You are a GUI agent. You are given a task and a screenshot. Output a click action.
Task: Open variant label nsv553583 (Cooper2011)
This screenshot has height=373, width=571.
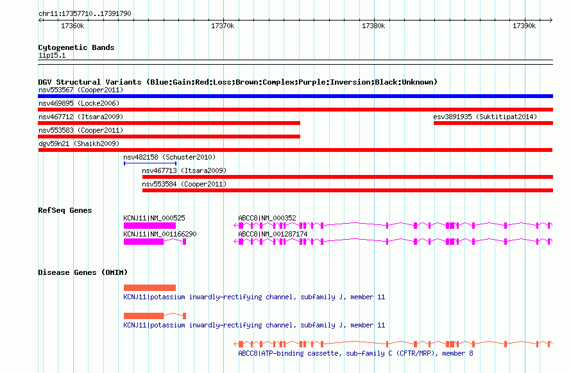click(81, 130)
